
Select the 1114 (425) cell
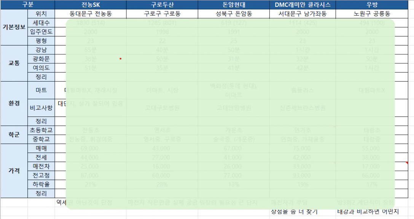pos(303,23)
